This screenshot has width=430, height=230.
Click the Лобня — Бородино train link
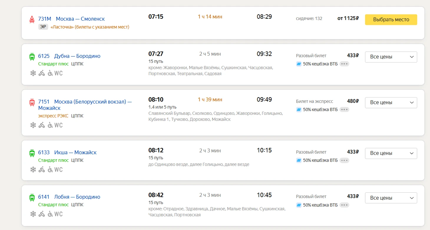77,197
